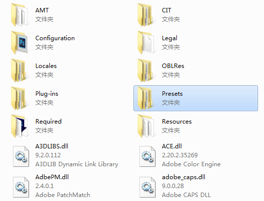This screenshot has width=264, height=201.
Task: Select the Legal folder icon
Action: pyautogui.click(x=146, y=43)
